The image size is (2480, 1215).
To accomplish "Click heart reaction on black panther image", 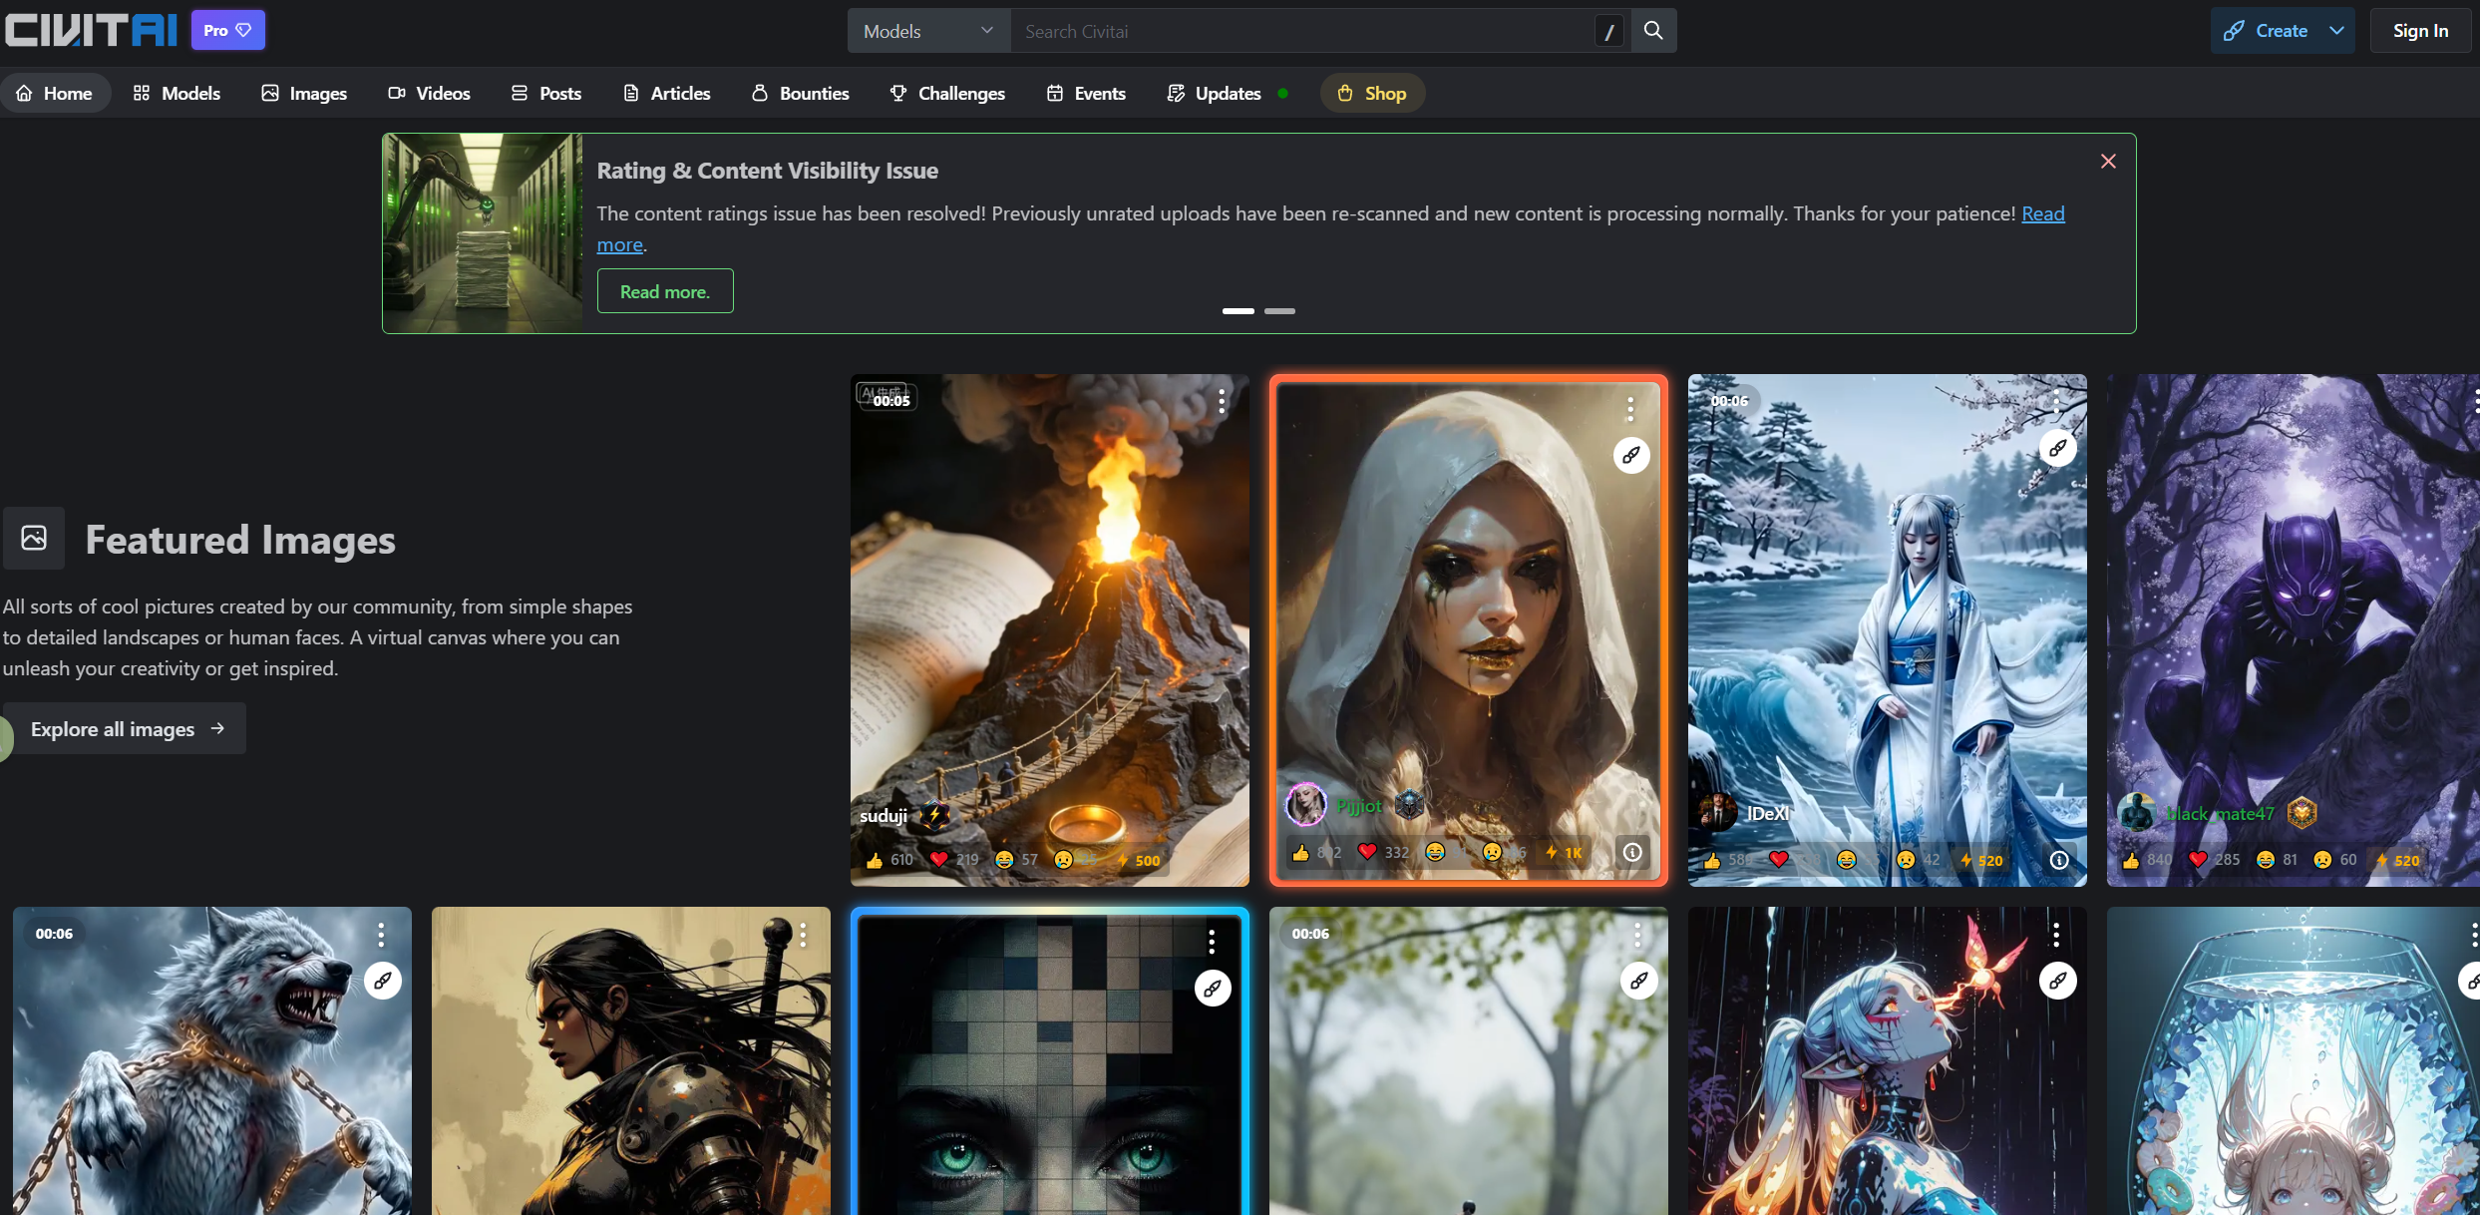I will [x=2198, y=860].
